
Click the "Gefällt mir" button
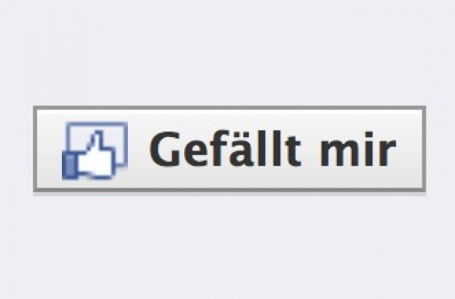229,148
